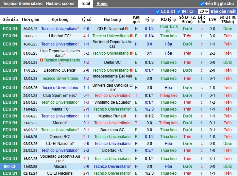Click the trận gần nhất label
238x176 pixels.
coord(223,11)
